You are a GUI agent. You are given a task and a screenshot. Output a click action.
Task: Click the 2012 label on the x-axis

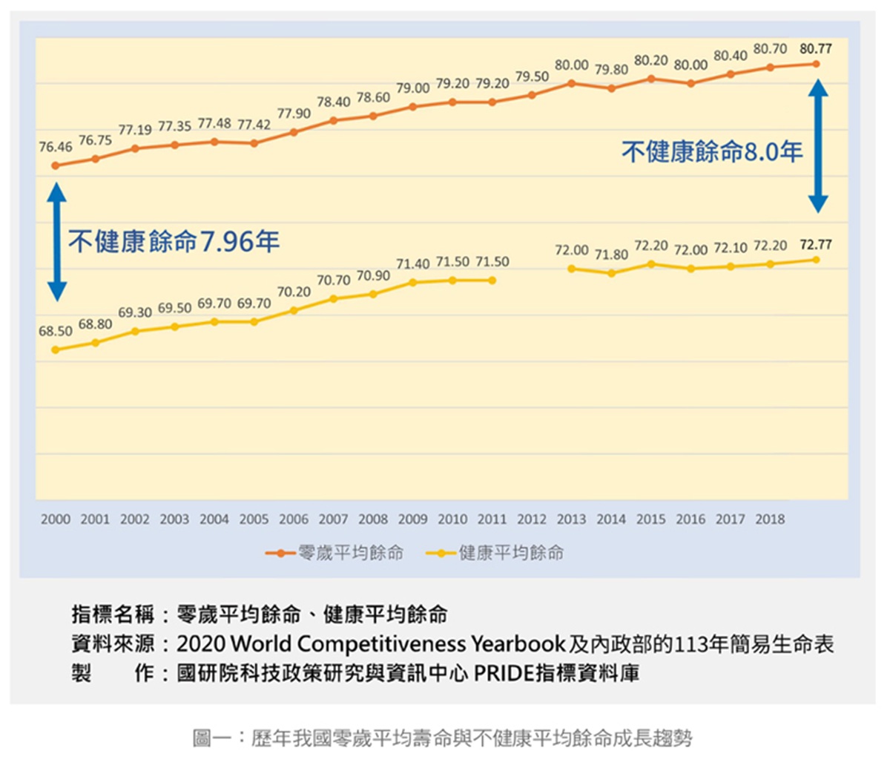[532, 519]
